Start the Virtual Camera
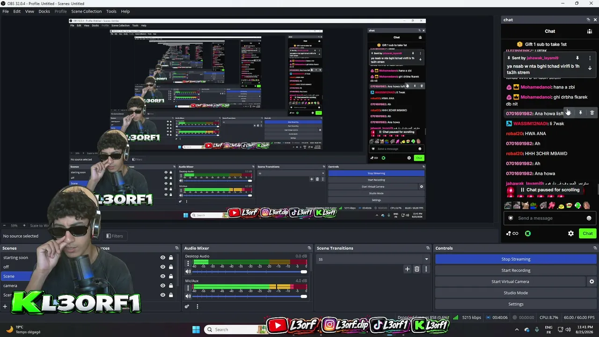The image size is (599, 337). pyautogui.click(x=510, y=281)
